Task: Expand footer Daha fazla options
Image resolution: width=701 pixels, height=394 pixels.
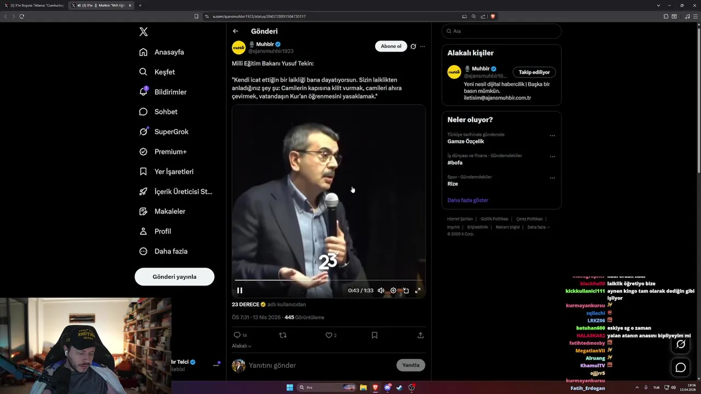Action: [538, 227]
